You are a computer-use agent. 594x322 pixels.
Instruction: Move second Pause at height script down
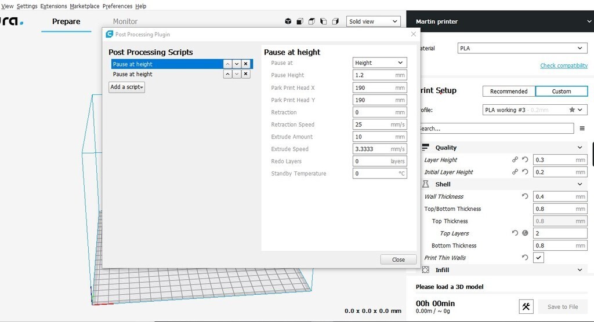point(237,74)
